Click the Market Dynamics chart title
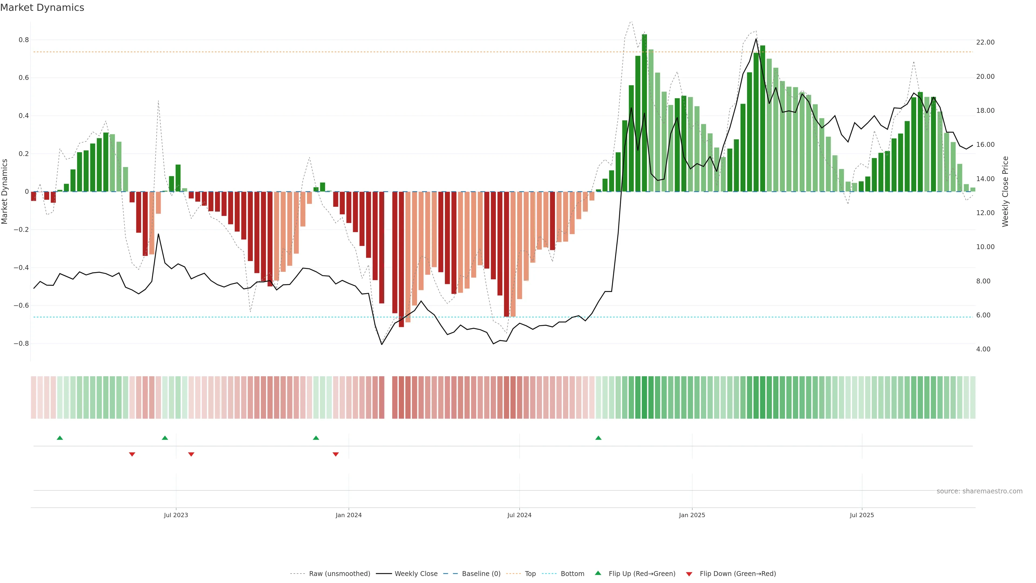Screen dimensions: 1036x583 (x=42, y=8)
